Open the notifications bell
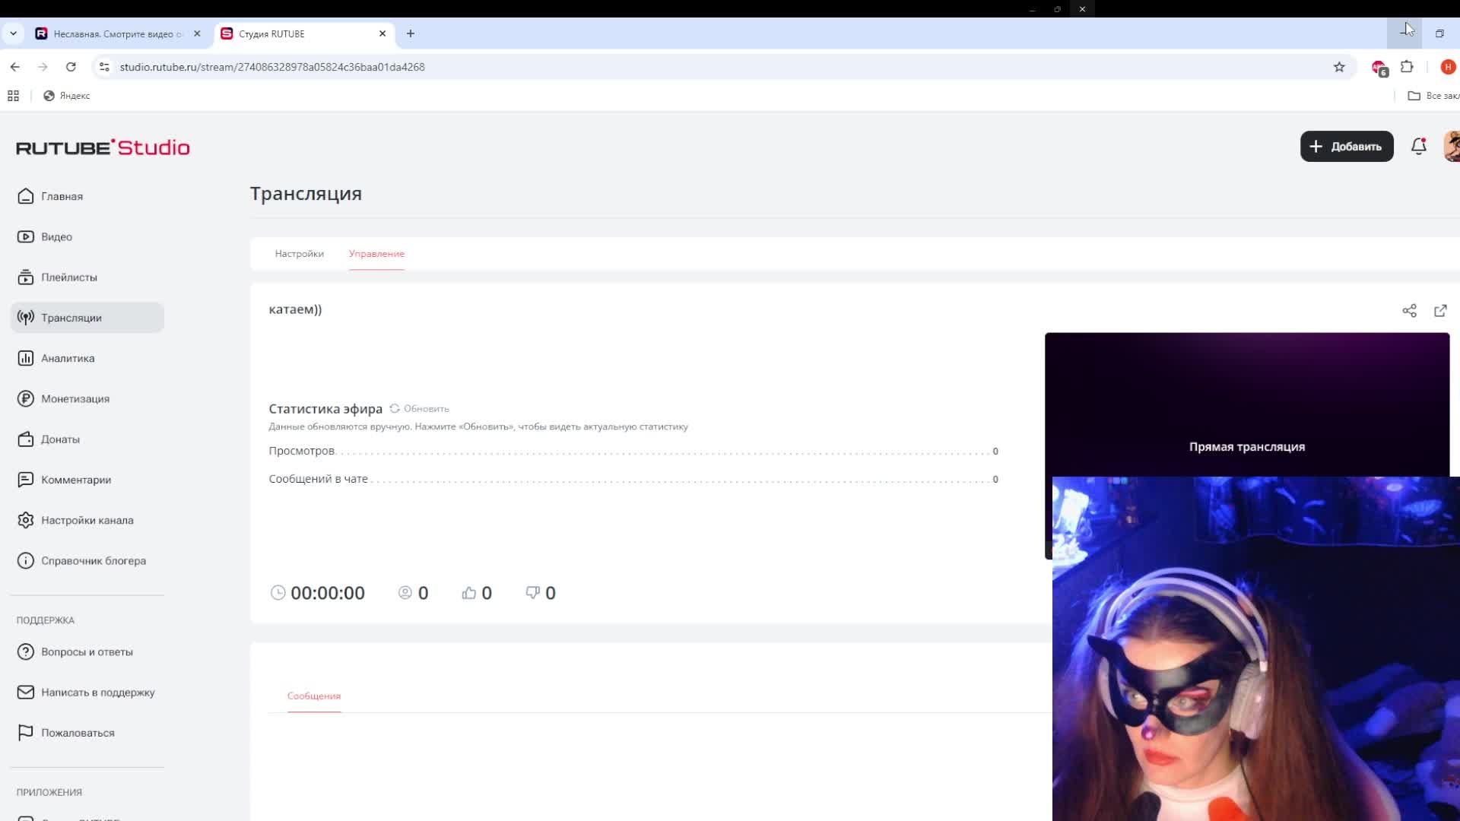The height and width of the screenshot is (821, 1460). coord(1418,146)
